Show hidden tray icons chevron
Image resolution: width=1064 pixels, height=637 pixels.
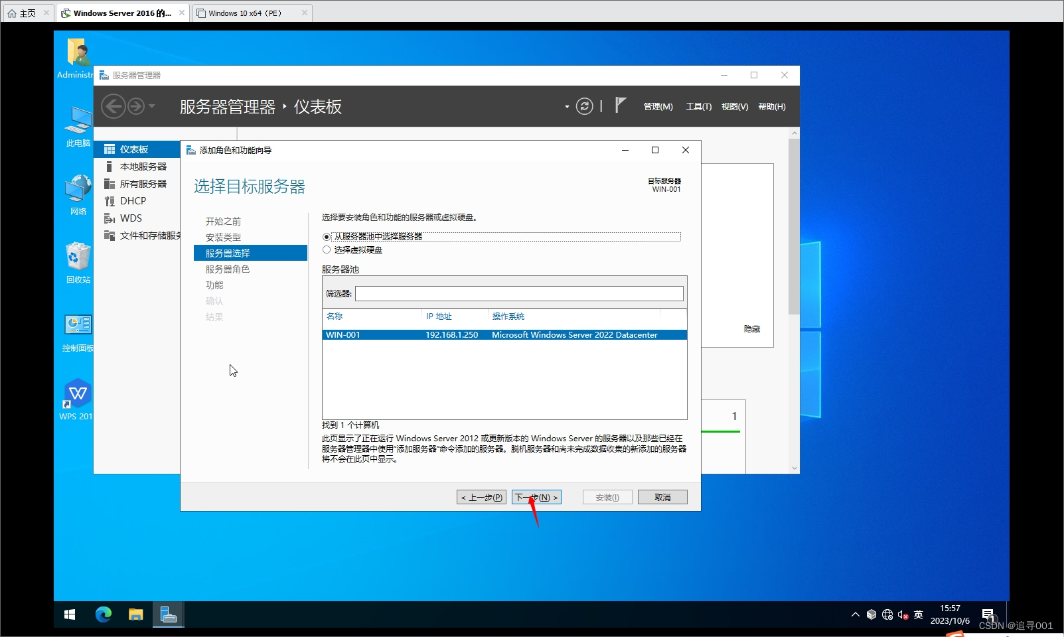click(855, 614)
